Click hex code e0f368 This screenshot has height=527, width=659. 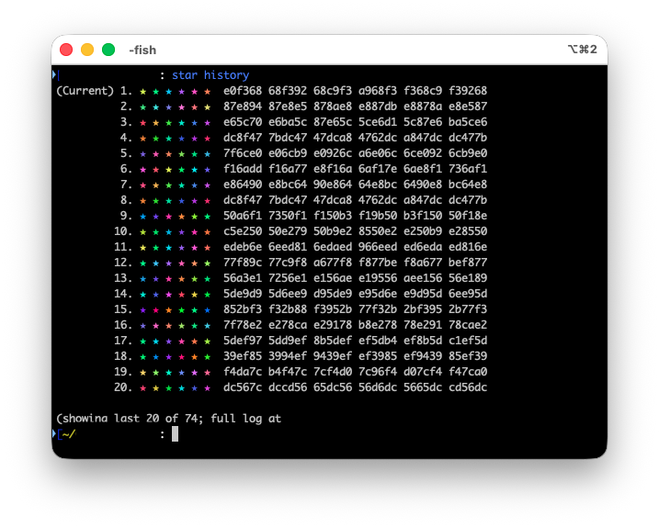[x=243, y=91]
